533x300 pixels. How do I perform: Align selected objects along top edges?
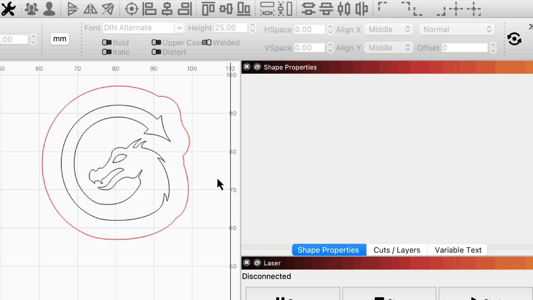208,8
